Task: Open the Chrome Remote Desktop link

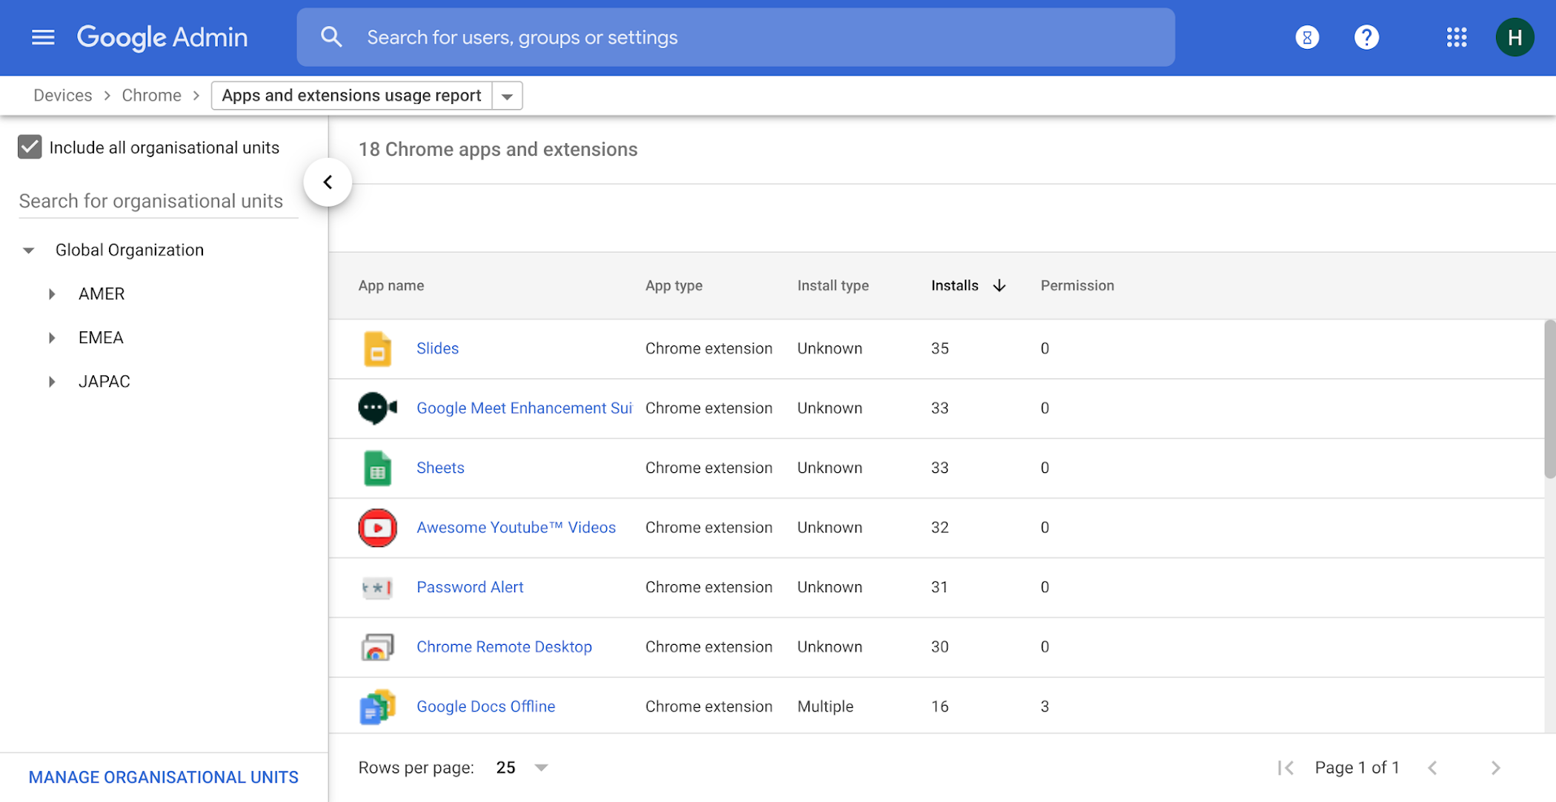Action: tap(504, 647)
